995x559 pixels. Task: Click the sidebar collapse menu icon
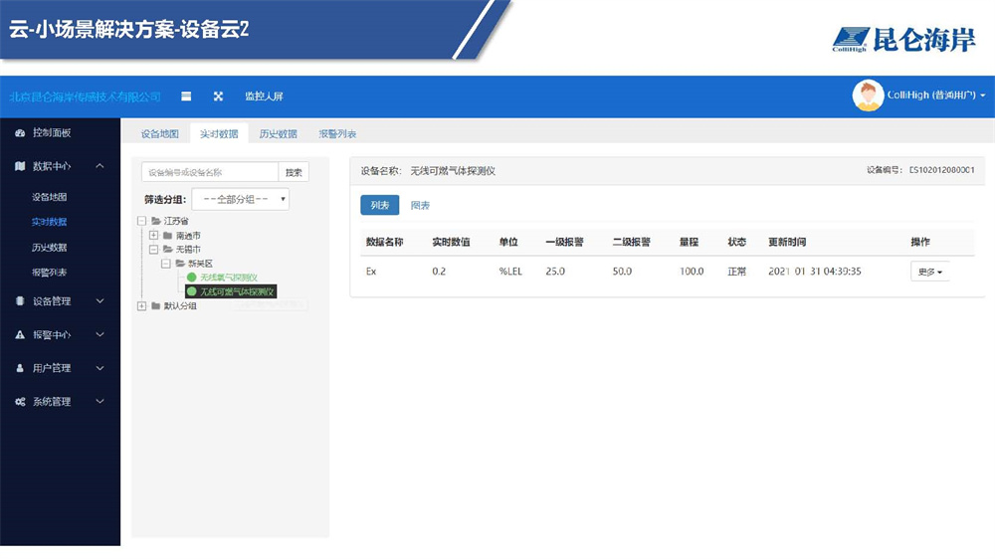pyautogui.click(x=186, y=96)
